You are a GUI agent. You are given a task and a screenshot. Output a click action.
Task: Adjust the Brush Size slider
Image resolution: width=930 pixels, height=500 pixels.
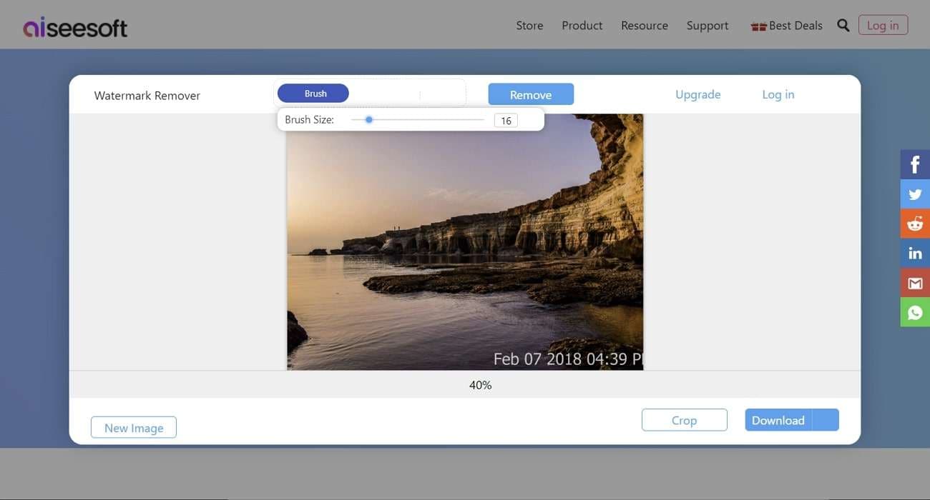pyautogui.click(x=368, y=119)
